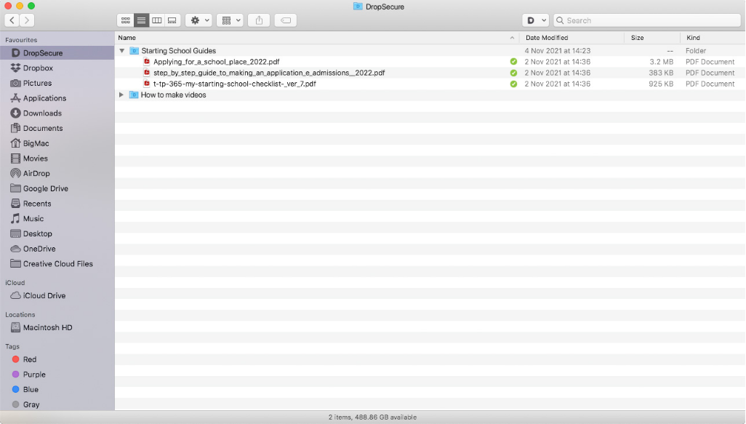The width and height of the screenshot is (746, 424).
Task: Expand the How to make videos folder
Action: (x=121, y=95)
